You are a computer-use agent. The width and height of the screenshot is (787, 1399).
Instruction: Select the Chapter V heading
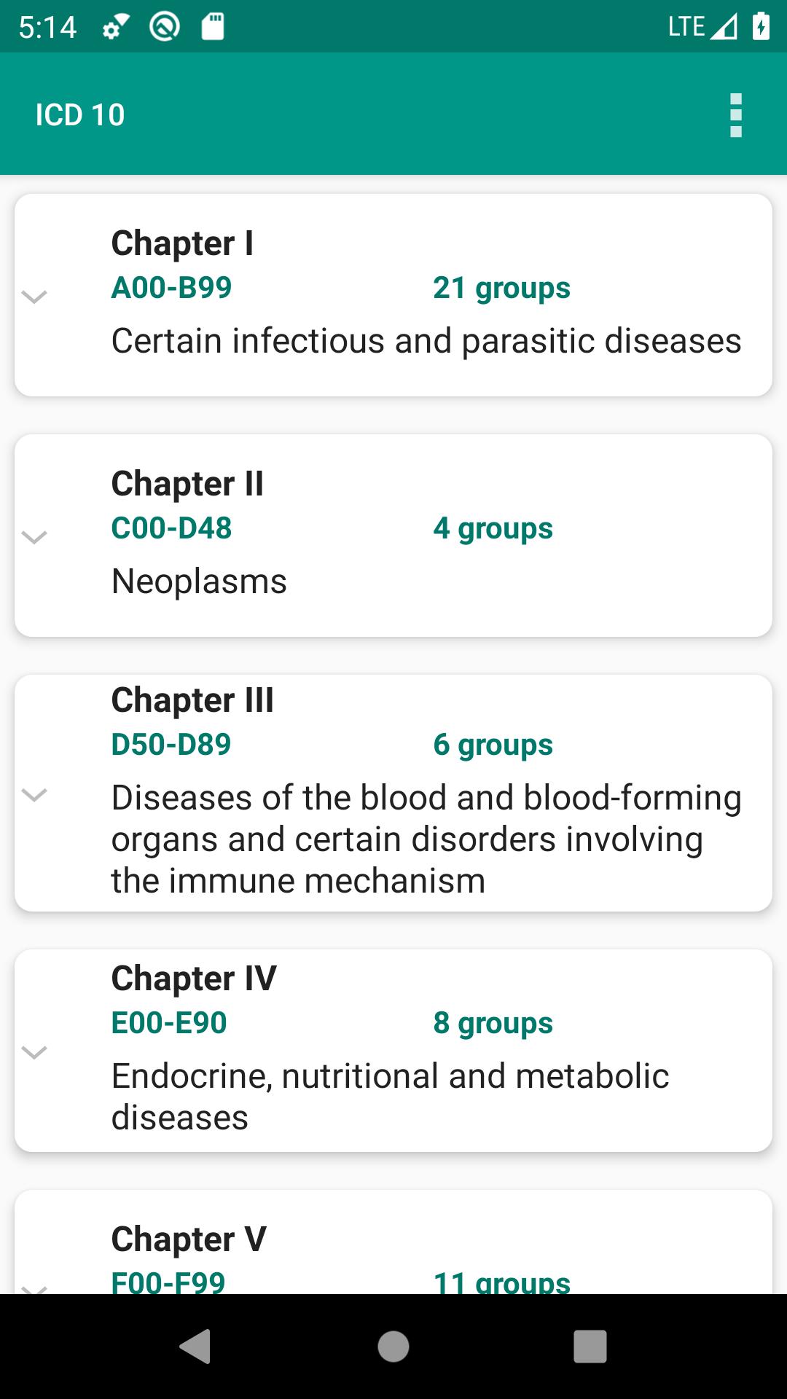(189, 1239)
